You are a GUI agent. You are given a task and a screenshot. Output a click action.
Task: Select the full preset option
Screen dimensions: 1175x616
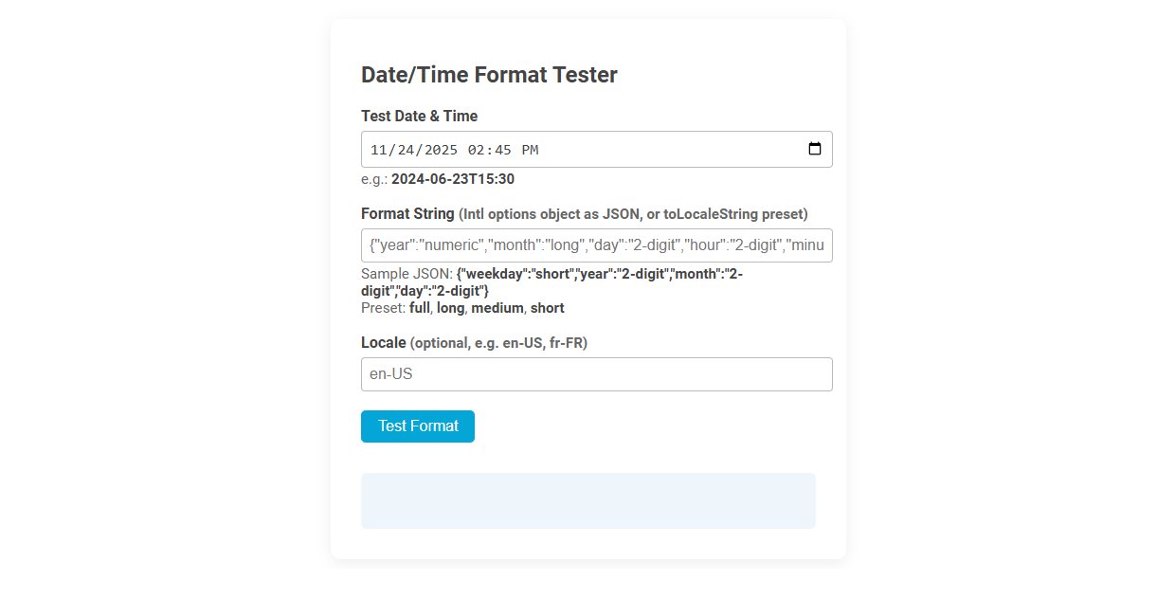pyautogui.click(x=419, y=307)
